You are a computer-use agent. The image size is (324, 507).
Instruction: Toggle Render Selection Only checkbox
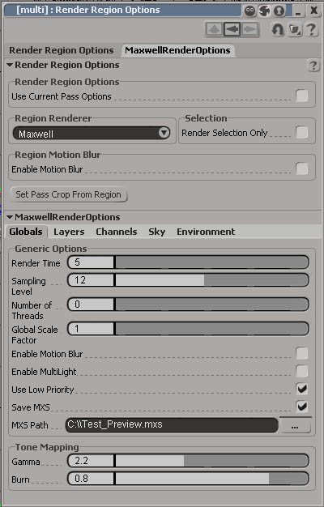coord(302,132)
